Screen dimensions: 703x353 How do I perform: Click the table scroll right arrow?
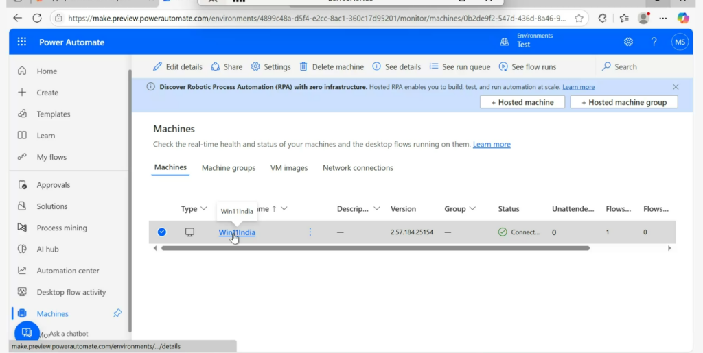(669, 248)
